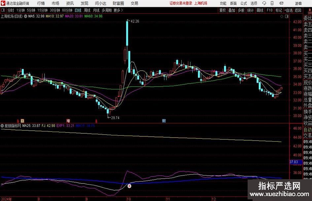Open 多周期 view
312x201 pixels.
[106, 10]
